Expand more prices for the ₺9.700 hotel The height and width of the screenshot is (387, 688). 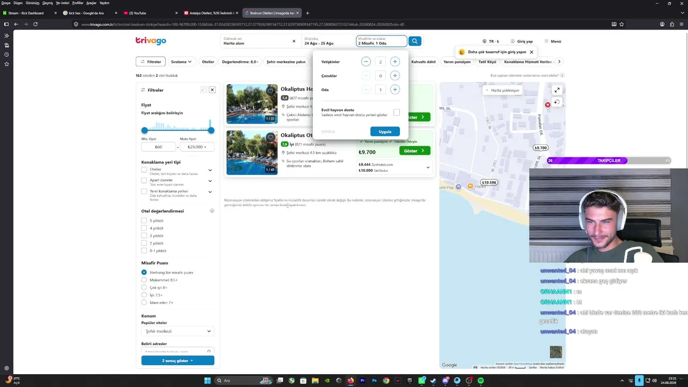[x=428, y=168]
